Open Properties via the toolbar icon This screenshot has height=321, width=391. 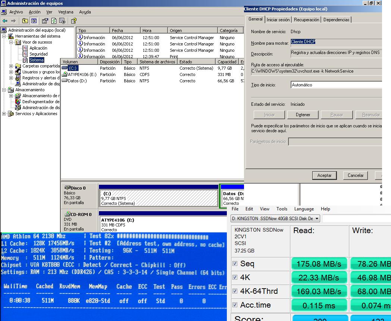[45, 21]
